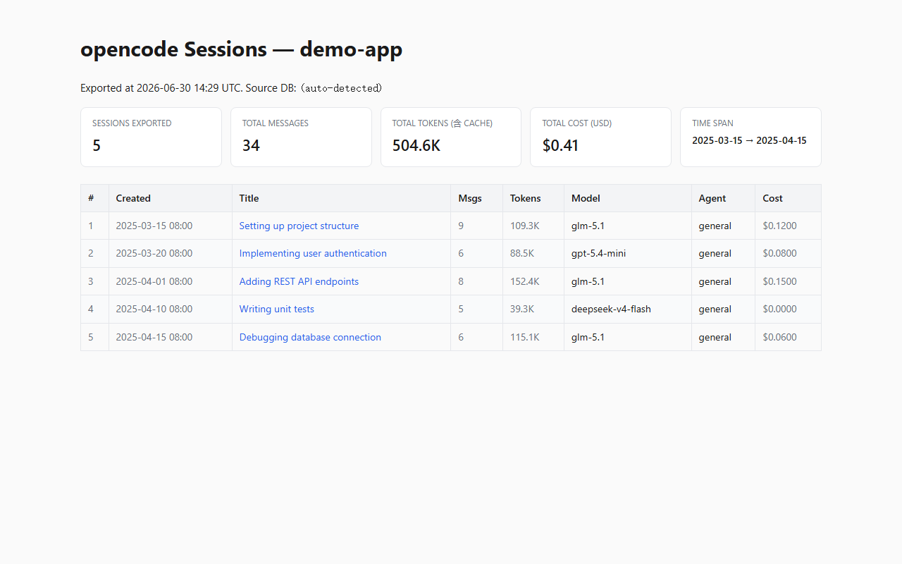The width and height of the screenshot is (902, 564).
Task: Click 'glm-5.1' in the database connection row
Action: pos(588,337)
